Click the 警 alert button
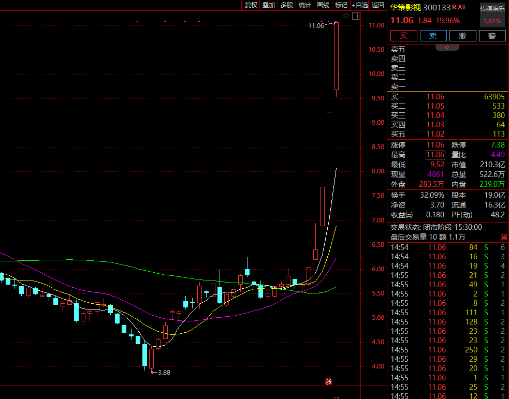509x399 pixels. click(492, 36)
